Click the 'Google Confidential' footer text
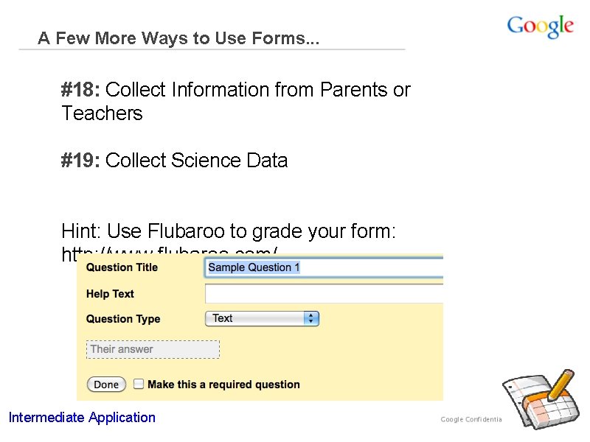590x442 pixels. click(471, 420)
